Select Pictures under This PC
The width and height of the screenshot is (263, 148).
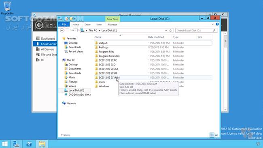coord(73,82)
